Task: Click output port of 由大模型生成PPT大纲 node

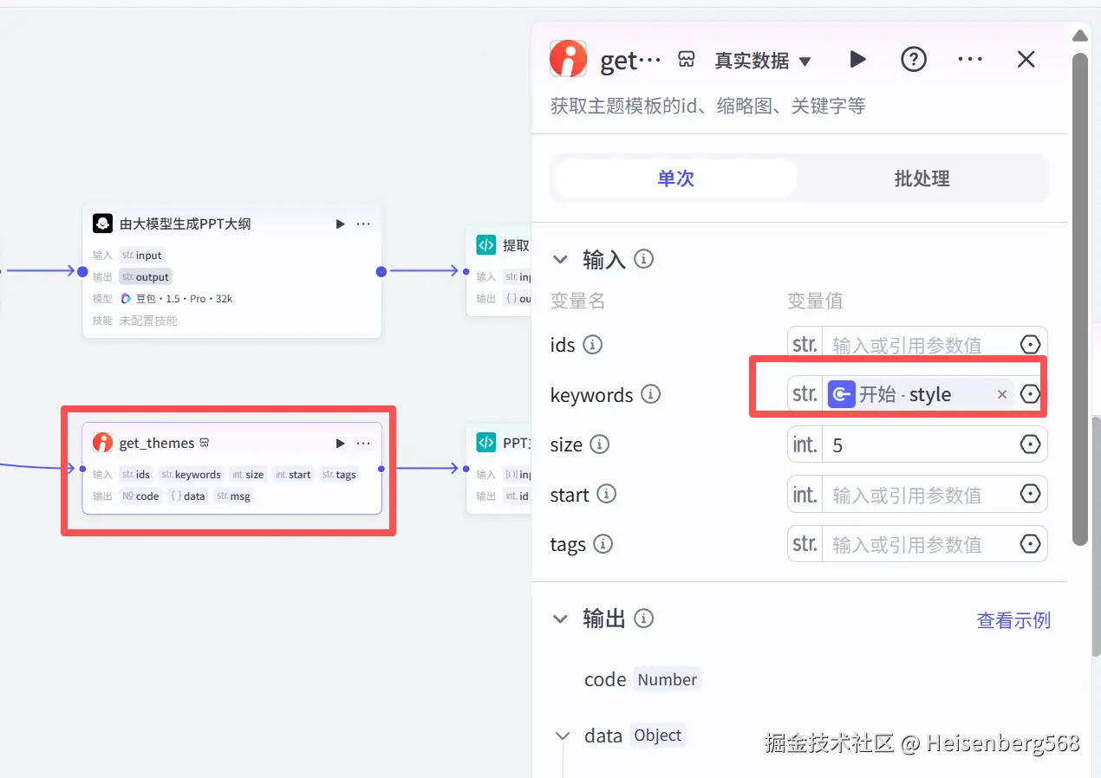Action: 381,271
